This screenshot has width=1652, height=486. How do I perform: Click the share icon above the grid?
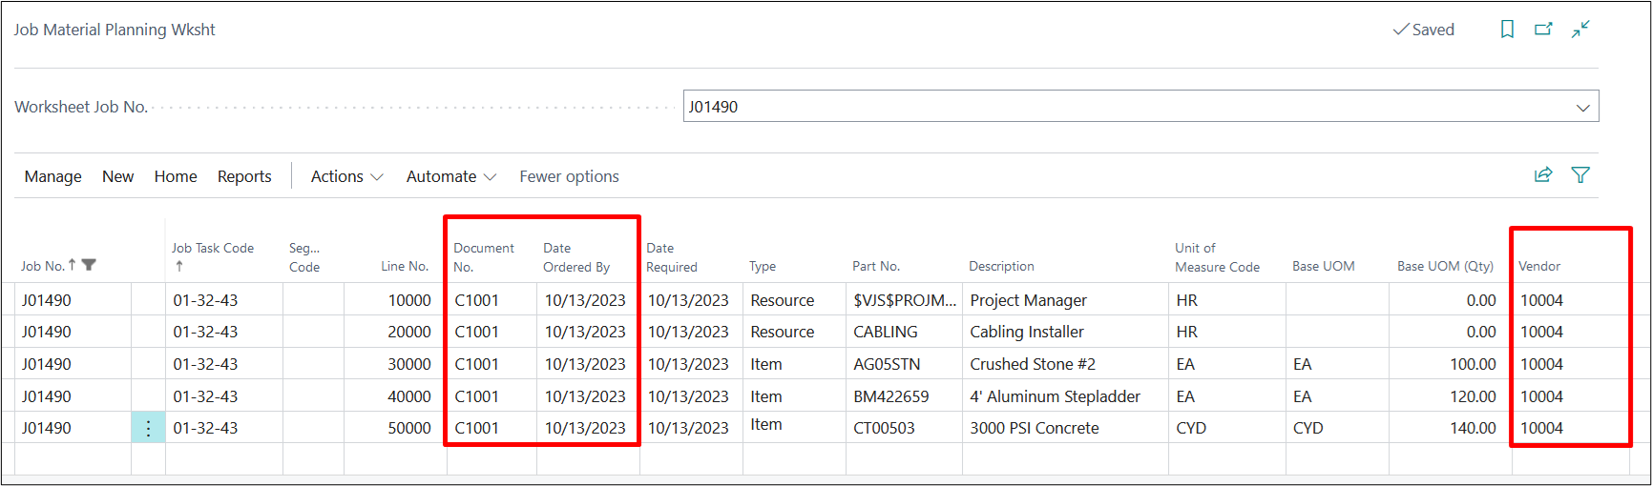tap(1543, 175)
